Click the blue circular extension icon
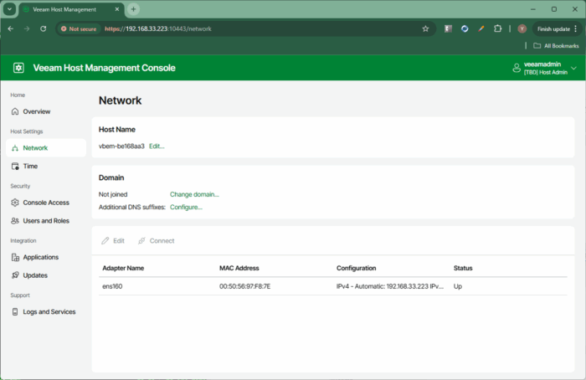The height and width of the screenshot is (380, 586). (x=465, y=28)
